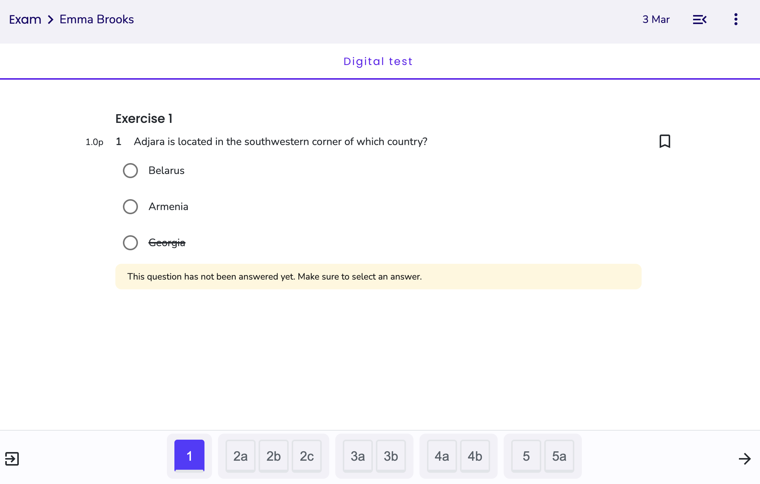This screenshot has height=484, width=760.
Task: Open question 5a in the navigator
Action: coord(559,456)
